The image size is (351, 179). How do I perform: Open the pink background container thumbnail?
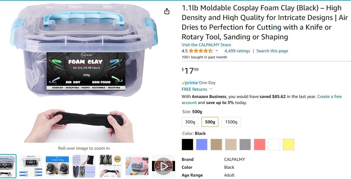click(137, 166)
